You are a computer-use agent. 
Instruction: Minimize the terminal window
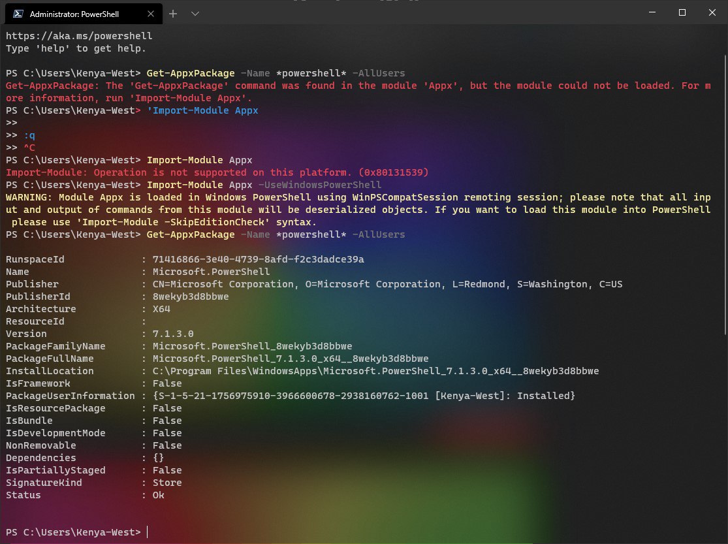pyautogui.click(x=652, y=12)
